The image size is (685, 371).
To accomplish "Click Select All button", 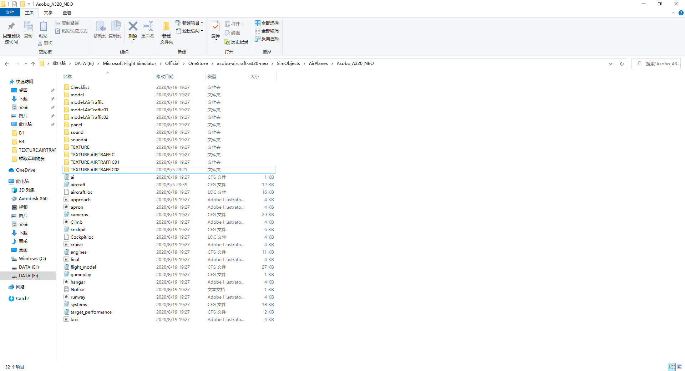I will pos(267,23).
